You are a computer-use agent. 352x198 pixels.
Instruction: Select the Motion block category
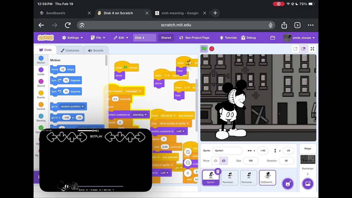pyautogui.click(x=41, y=60)
